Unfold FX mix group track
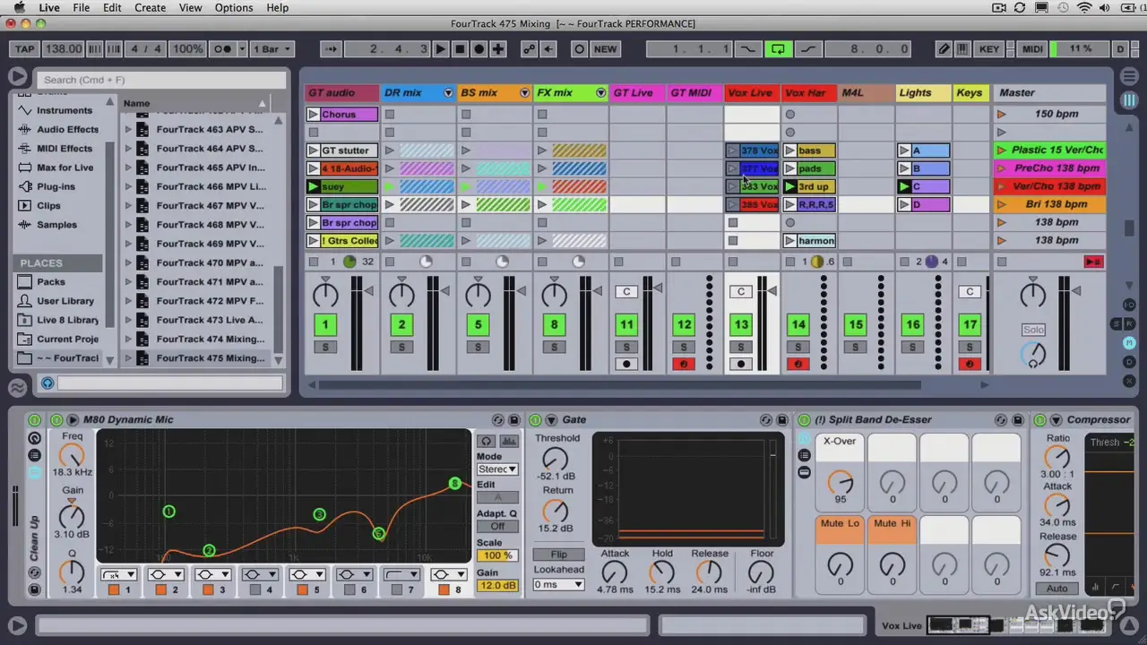This screenshot has height=645, width=1147. pyautogui.click(x=600, y=92)
